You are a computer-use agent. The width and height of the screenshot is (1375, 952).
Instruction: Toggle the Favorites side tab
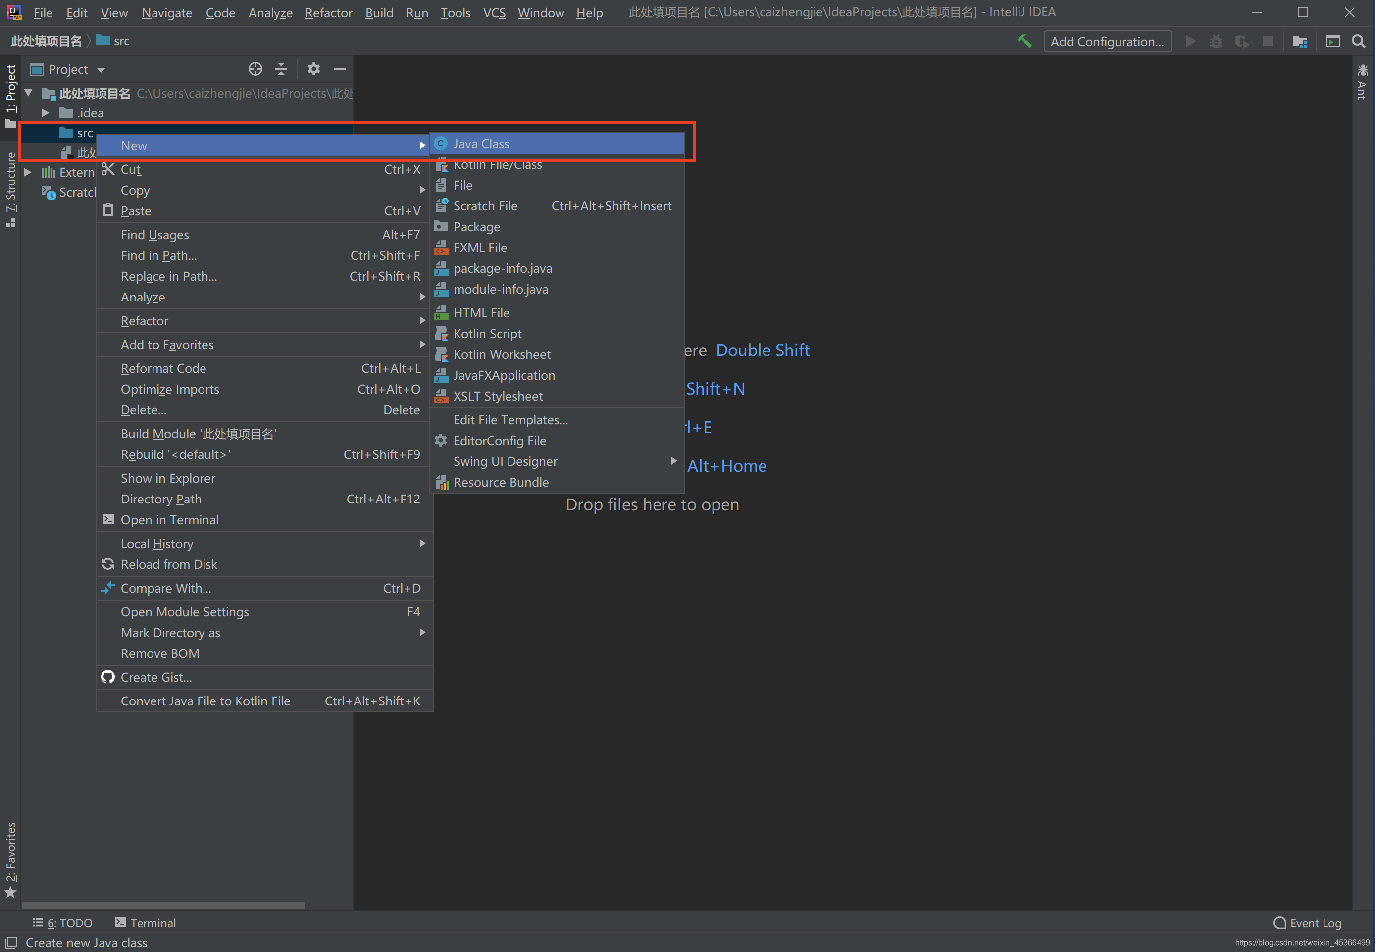coord(11,858)
